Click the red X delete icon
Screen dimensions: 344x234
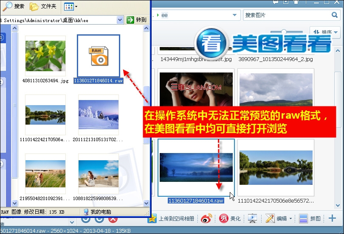pos(113,220)
